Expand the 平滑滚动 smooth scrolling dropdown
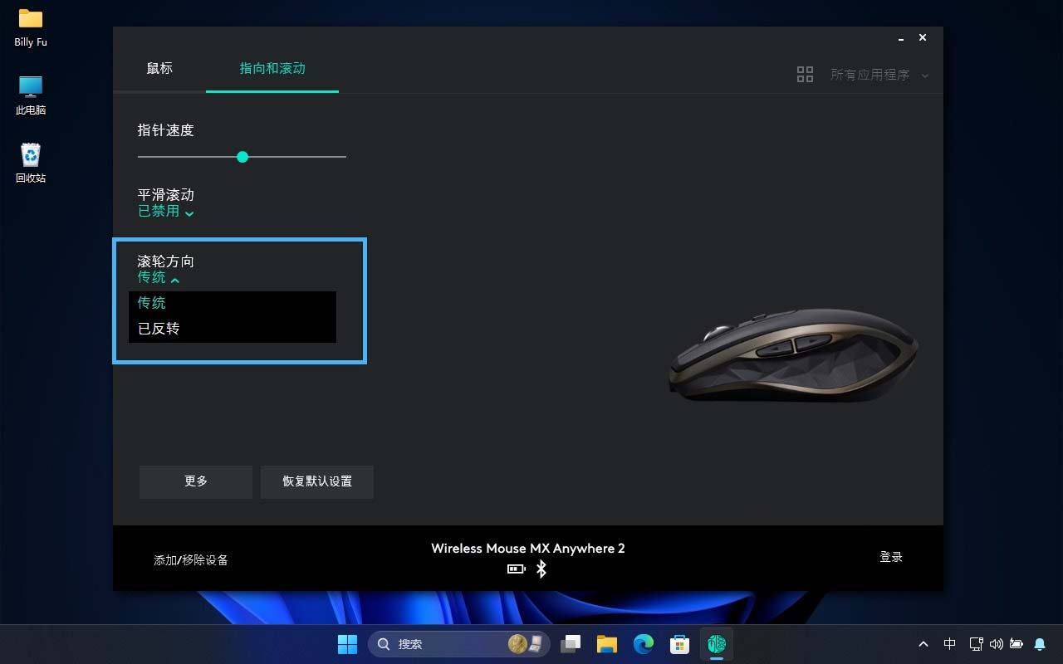 (x=165, y=211)
